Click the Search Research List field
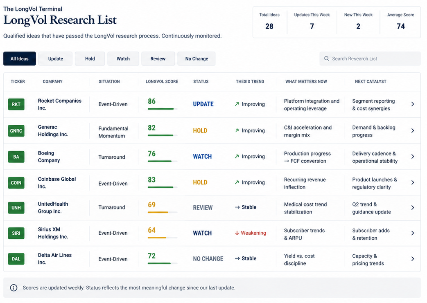The width and height of the screenshot is (427, 303). 370,58
